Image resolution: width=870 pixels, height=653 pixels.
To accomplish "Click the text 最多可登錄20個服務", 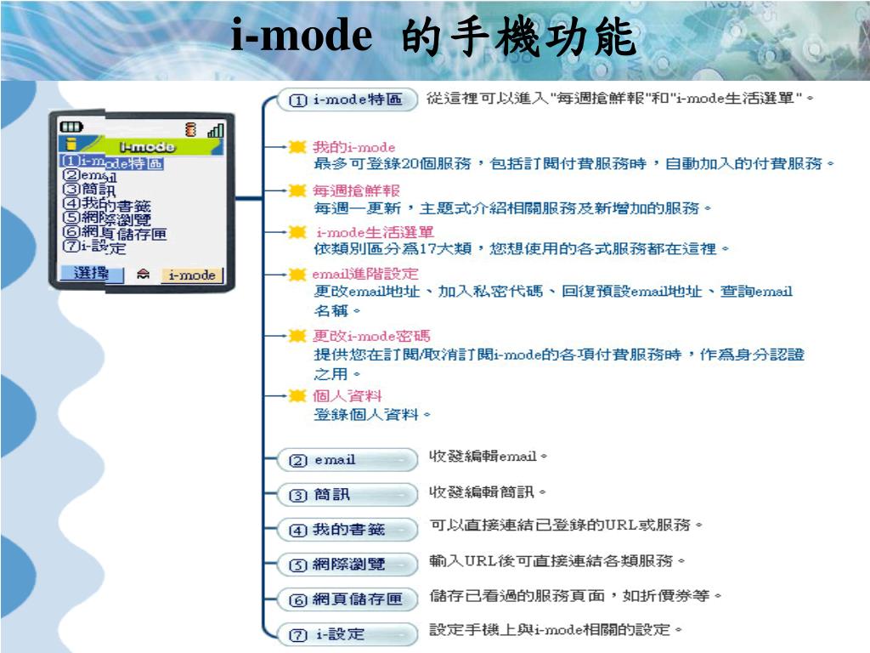I will click(x=393, y=164).
